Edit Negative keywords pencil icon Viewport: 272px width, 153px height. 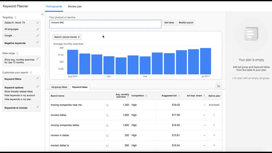[x=38, y=42]
